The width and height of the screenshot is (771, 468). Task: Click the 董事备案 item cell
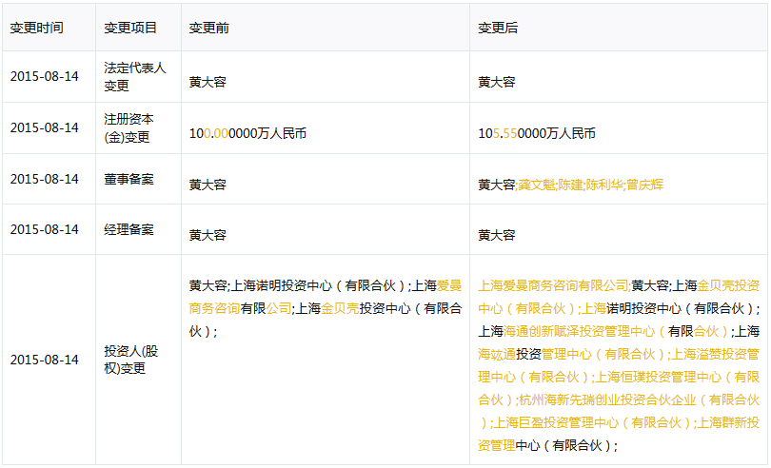(128, 179)
